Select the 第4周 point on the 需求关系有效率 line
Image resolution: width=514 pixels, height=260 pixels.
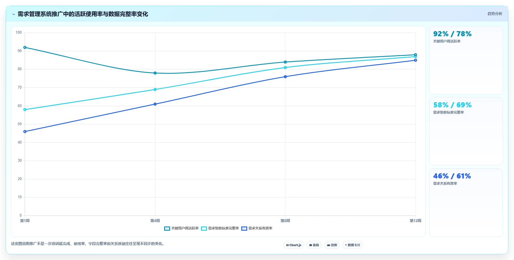pos(155,104)
